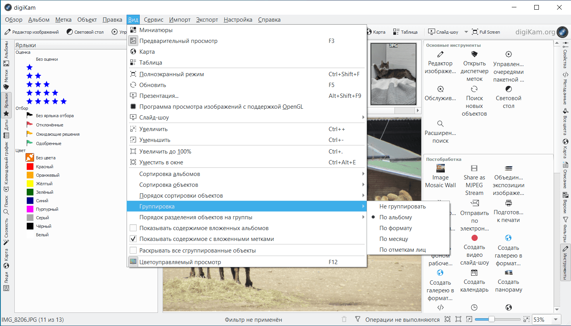Select Редактор изображения tool icon in right panel
Viewport: 571px width, 326px height.
coord(440,54)
